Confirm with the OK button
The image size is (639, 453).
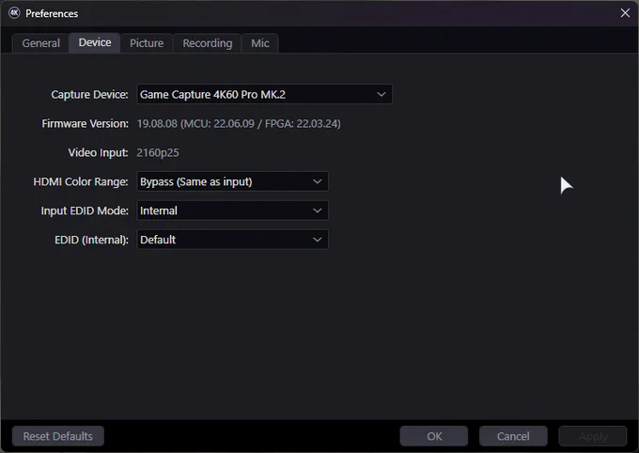434,436
